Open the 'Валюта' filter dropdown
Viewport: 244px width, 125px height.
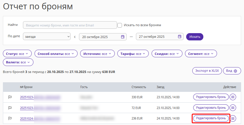pyautogui.click(x=18, y=62)
